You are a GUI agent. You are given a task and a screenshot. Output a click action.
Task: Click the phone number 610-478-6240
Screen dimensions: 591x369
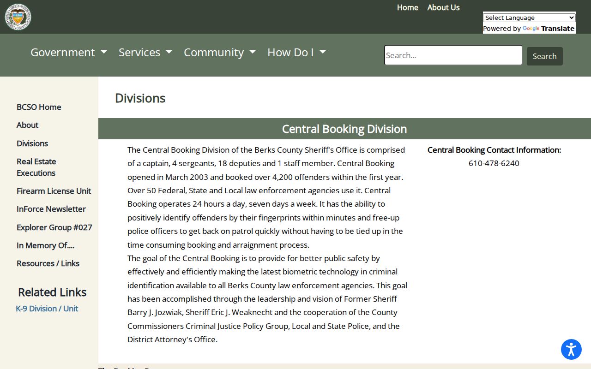tap(494, 163)
